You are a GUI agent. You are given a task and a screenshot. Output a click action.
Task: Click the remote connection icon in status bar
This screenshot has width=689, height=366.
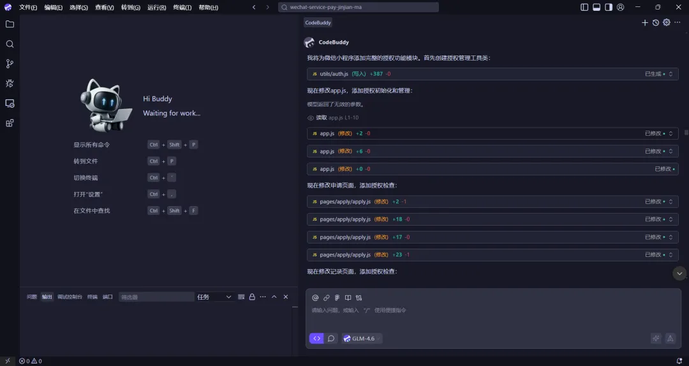click(x=8, y=361)
